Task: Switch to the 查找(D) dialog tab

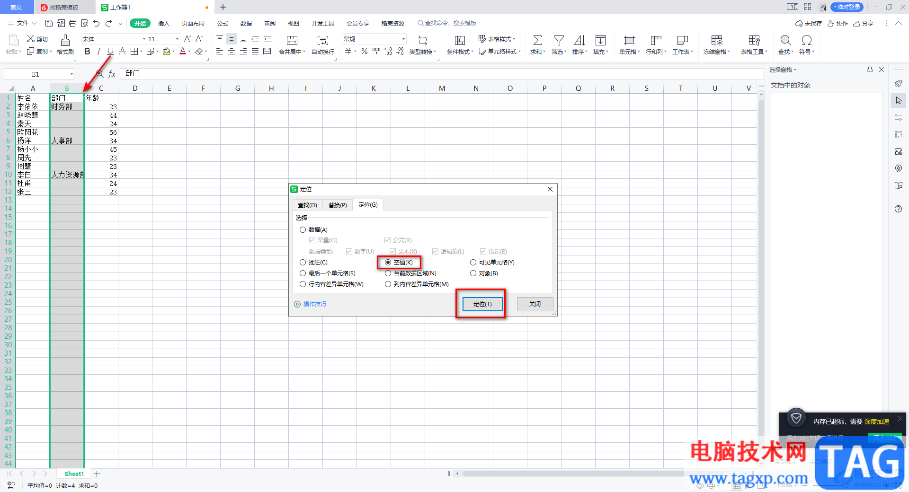Action: pyautogui.click(x=307, y=205)
